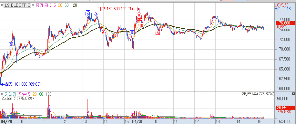
Task: Select the price 120-period average legend
Action: click(74, 5)
